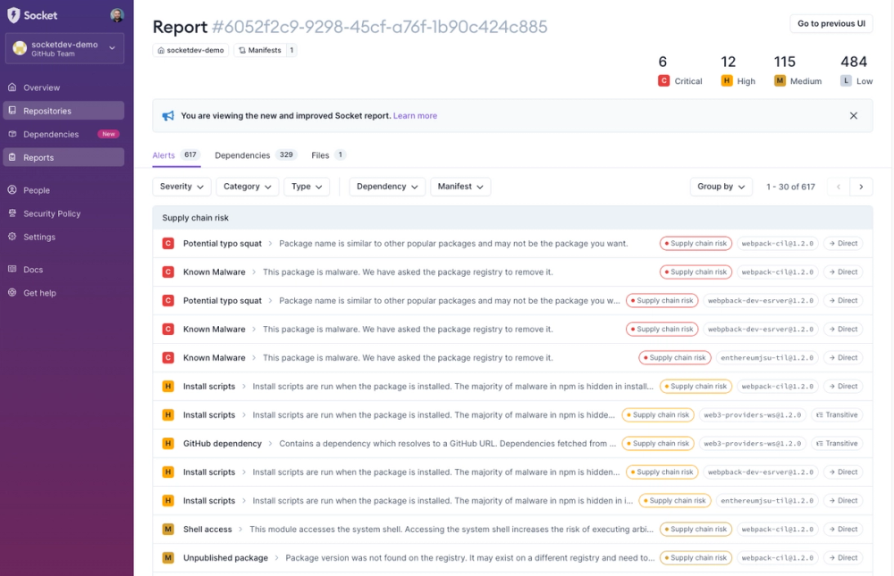Select Reports in the sidebar
This screenshot has width=894, height=576.
click(39, 156)
